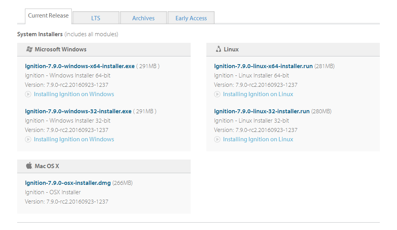397x230 pixels.
Task: Click play icon under Linux 32-bit installer
Action: pos(217,139)
